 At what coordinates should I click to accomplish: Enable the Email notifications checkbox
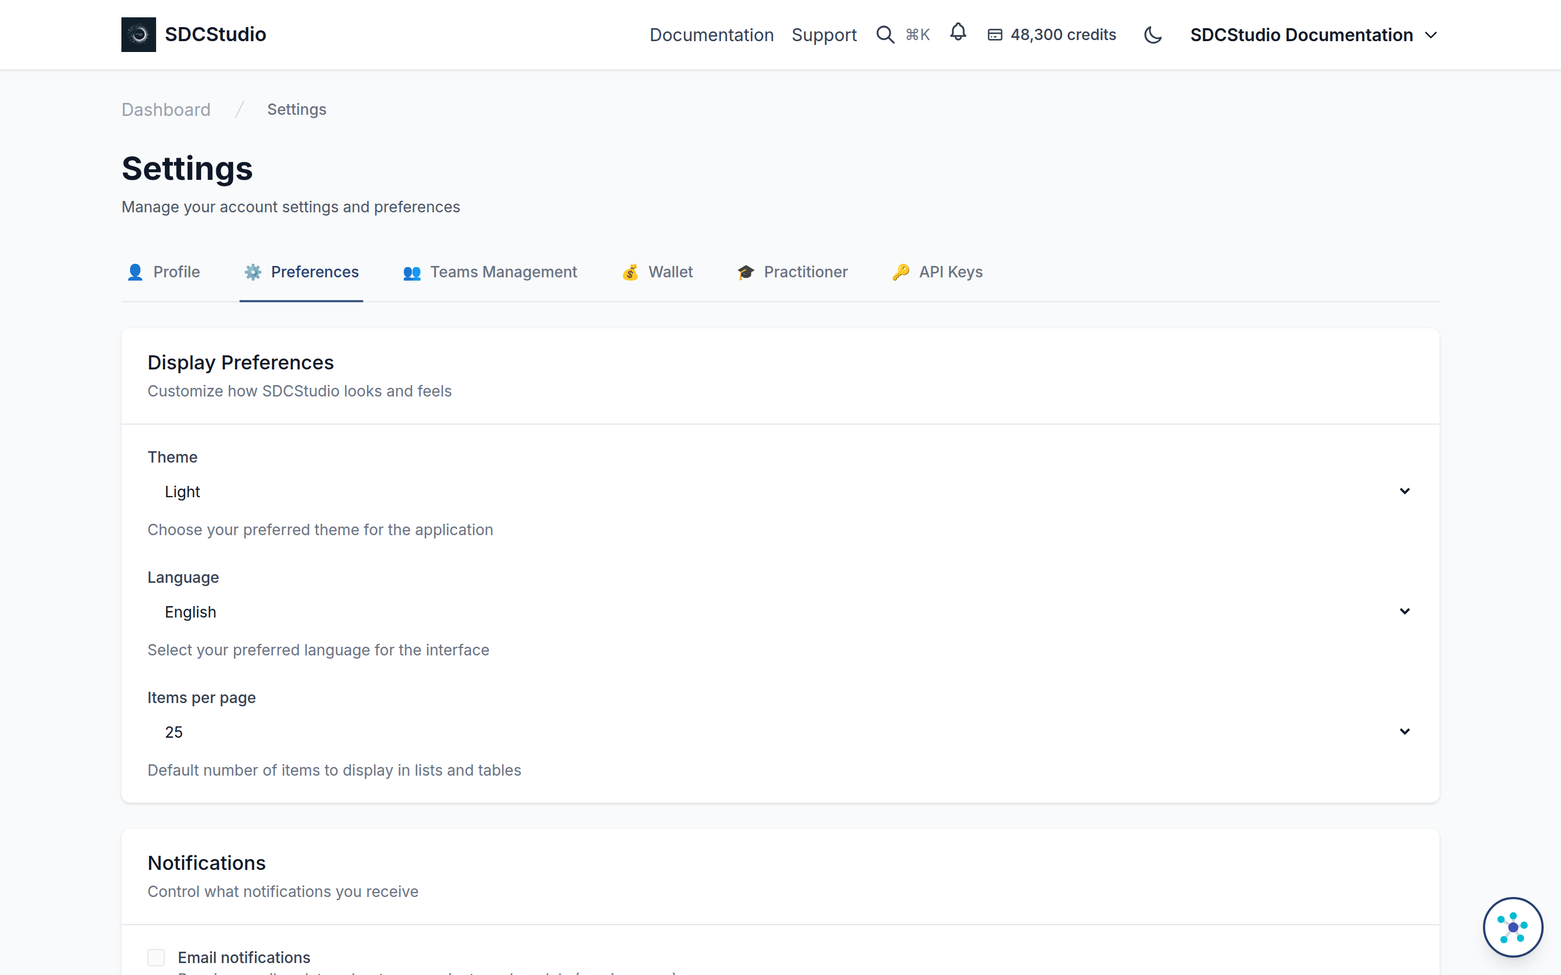click(x=156, y=957)
